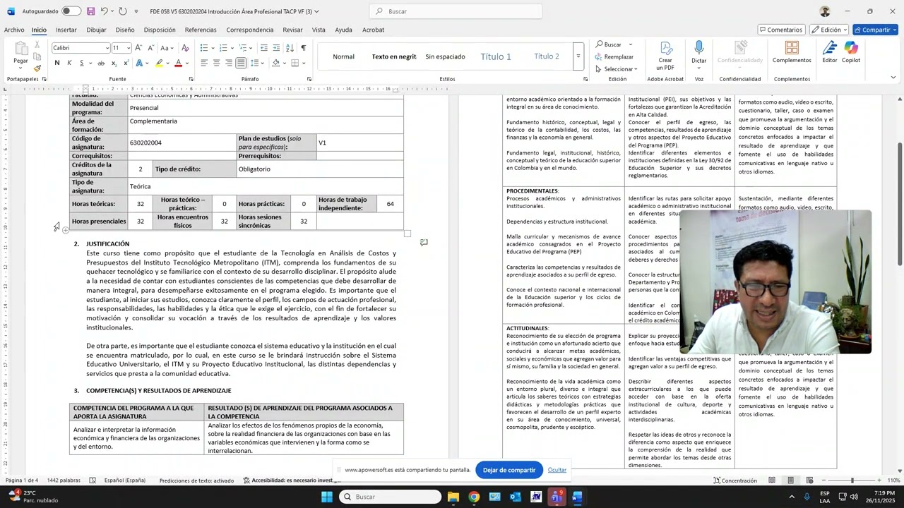Click the Copy icon in Portapapeles
The height and width of the screenshot is (508, 904).
(x=37, y=57)
